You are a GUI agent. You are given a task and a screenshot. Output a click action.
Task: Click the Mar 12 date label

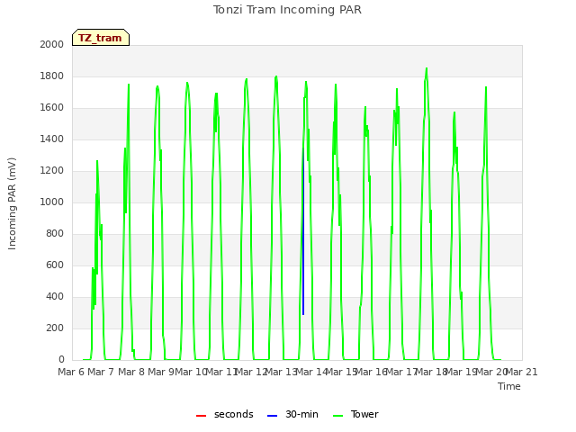point(251,372)
